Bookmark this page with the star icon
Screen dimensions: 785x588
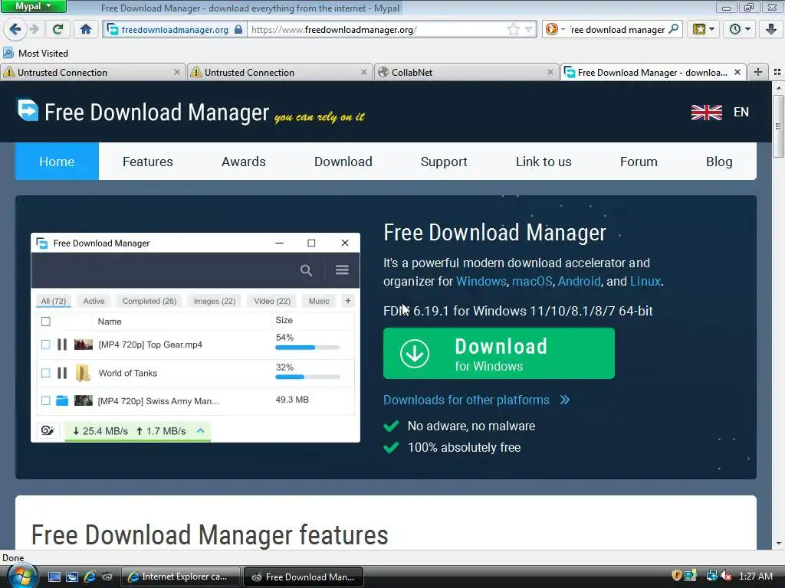(513, 30)
